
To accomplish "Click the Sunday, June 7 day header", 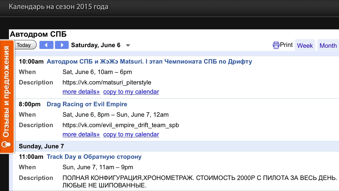I will (x=41, y=146).
